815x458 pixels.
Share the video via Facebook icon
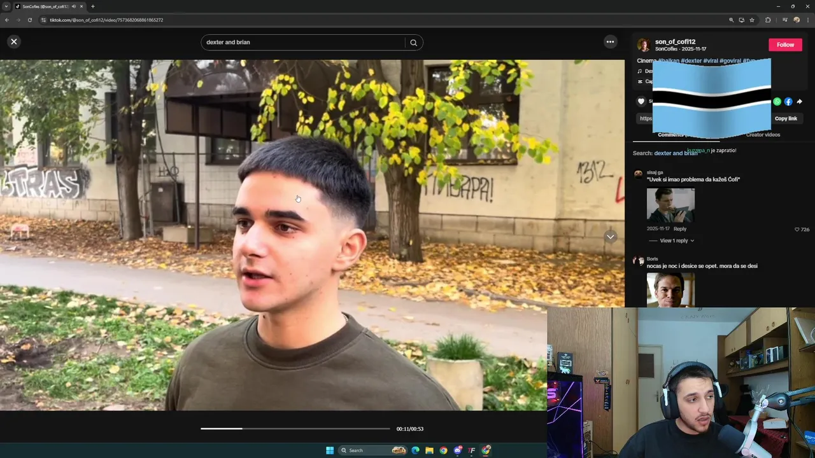788,102
